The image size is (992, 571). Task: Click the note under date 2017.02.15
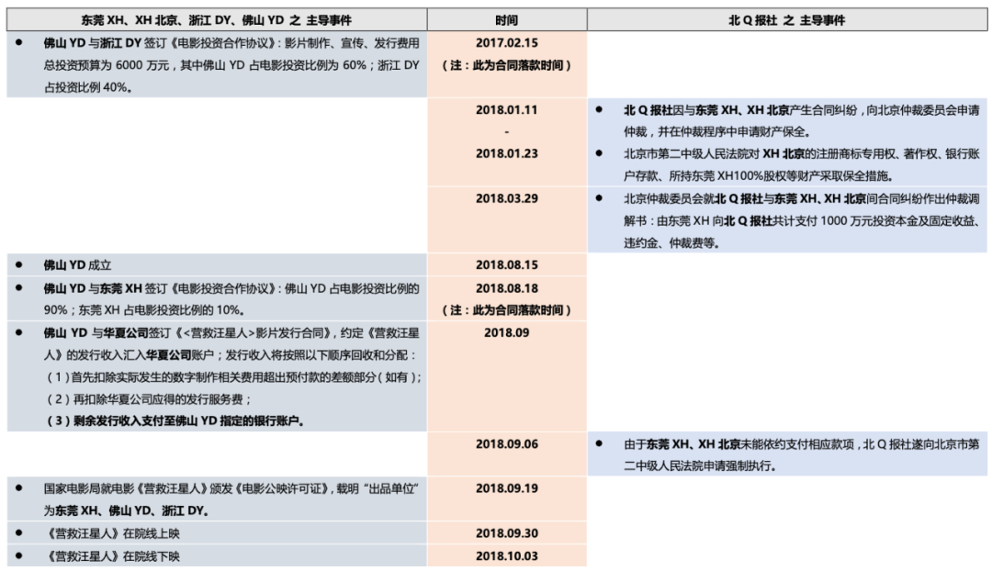(507, 65)
